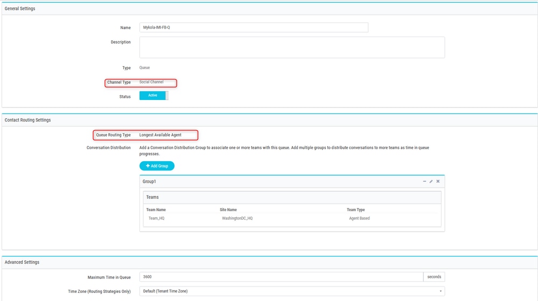
Task: Select the Team_HQ team name cell
Action: [x=157, y=218]
